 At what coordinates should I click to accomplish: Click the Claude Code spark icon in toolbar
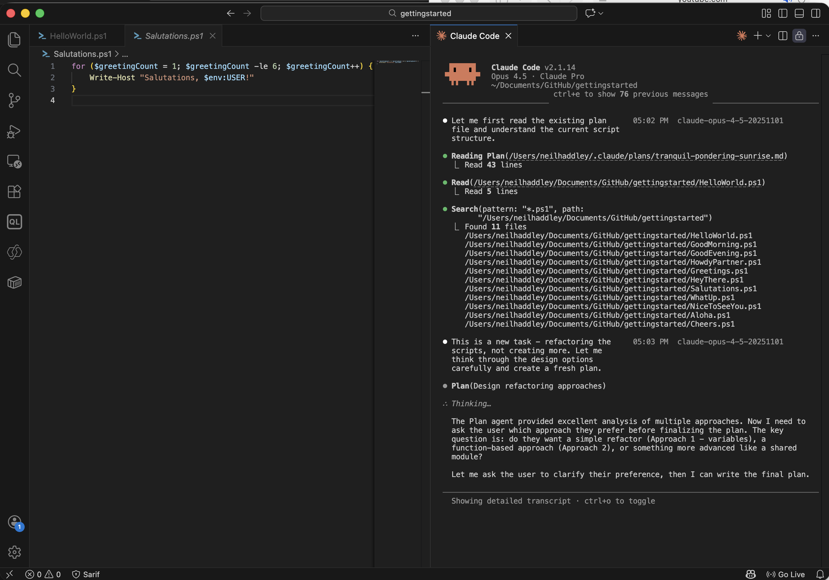[x=742, y=36]
